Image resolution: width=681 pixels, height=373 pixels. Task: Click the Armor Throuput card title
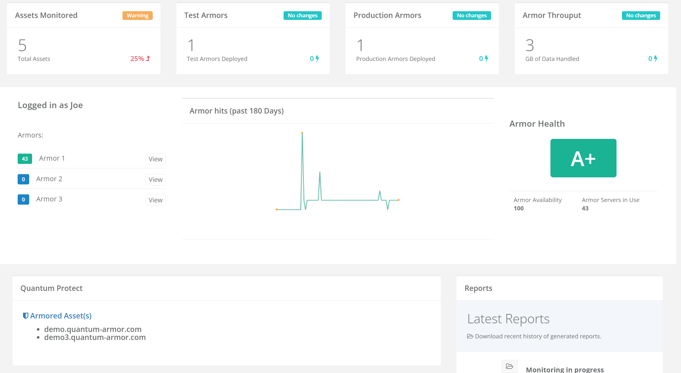[552, 15]
